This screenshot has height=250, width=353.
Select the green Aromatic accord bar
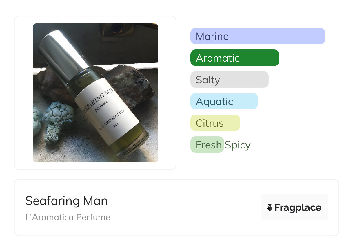pyautogui.click(x=235, y=58)
